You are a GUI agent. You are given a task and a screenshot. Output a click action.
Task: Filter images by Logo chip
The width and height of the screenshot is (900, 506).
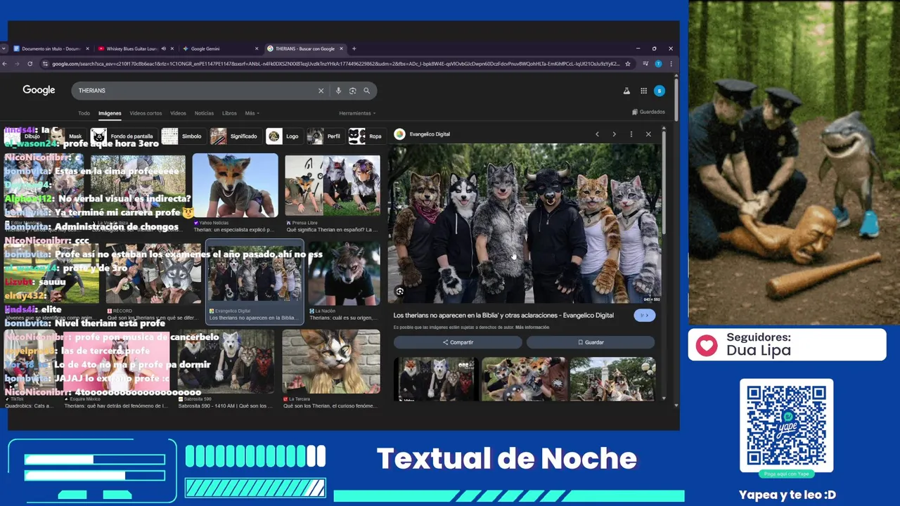click(x=283, y=136)
